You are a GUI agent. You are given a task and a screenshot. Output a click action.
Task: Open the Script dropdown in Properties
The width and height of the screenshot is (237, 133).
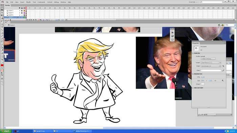tap(211, 66)
